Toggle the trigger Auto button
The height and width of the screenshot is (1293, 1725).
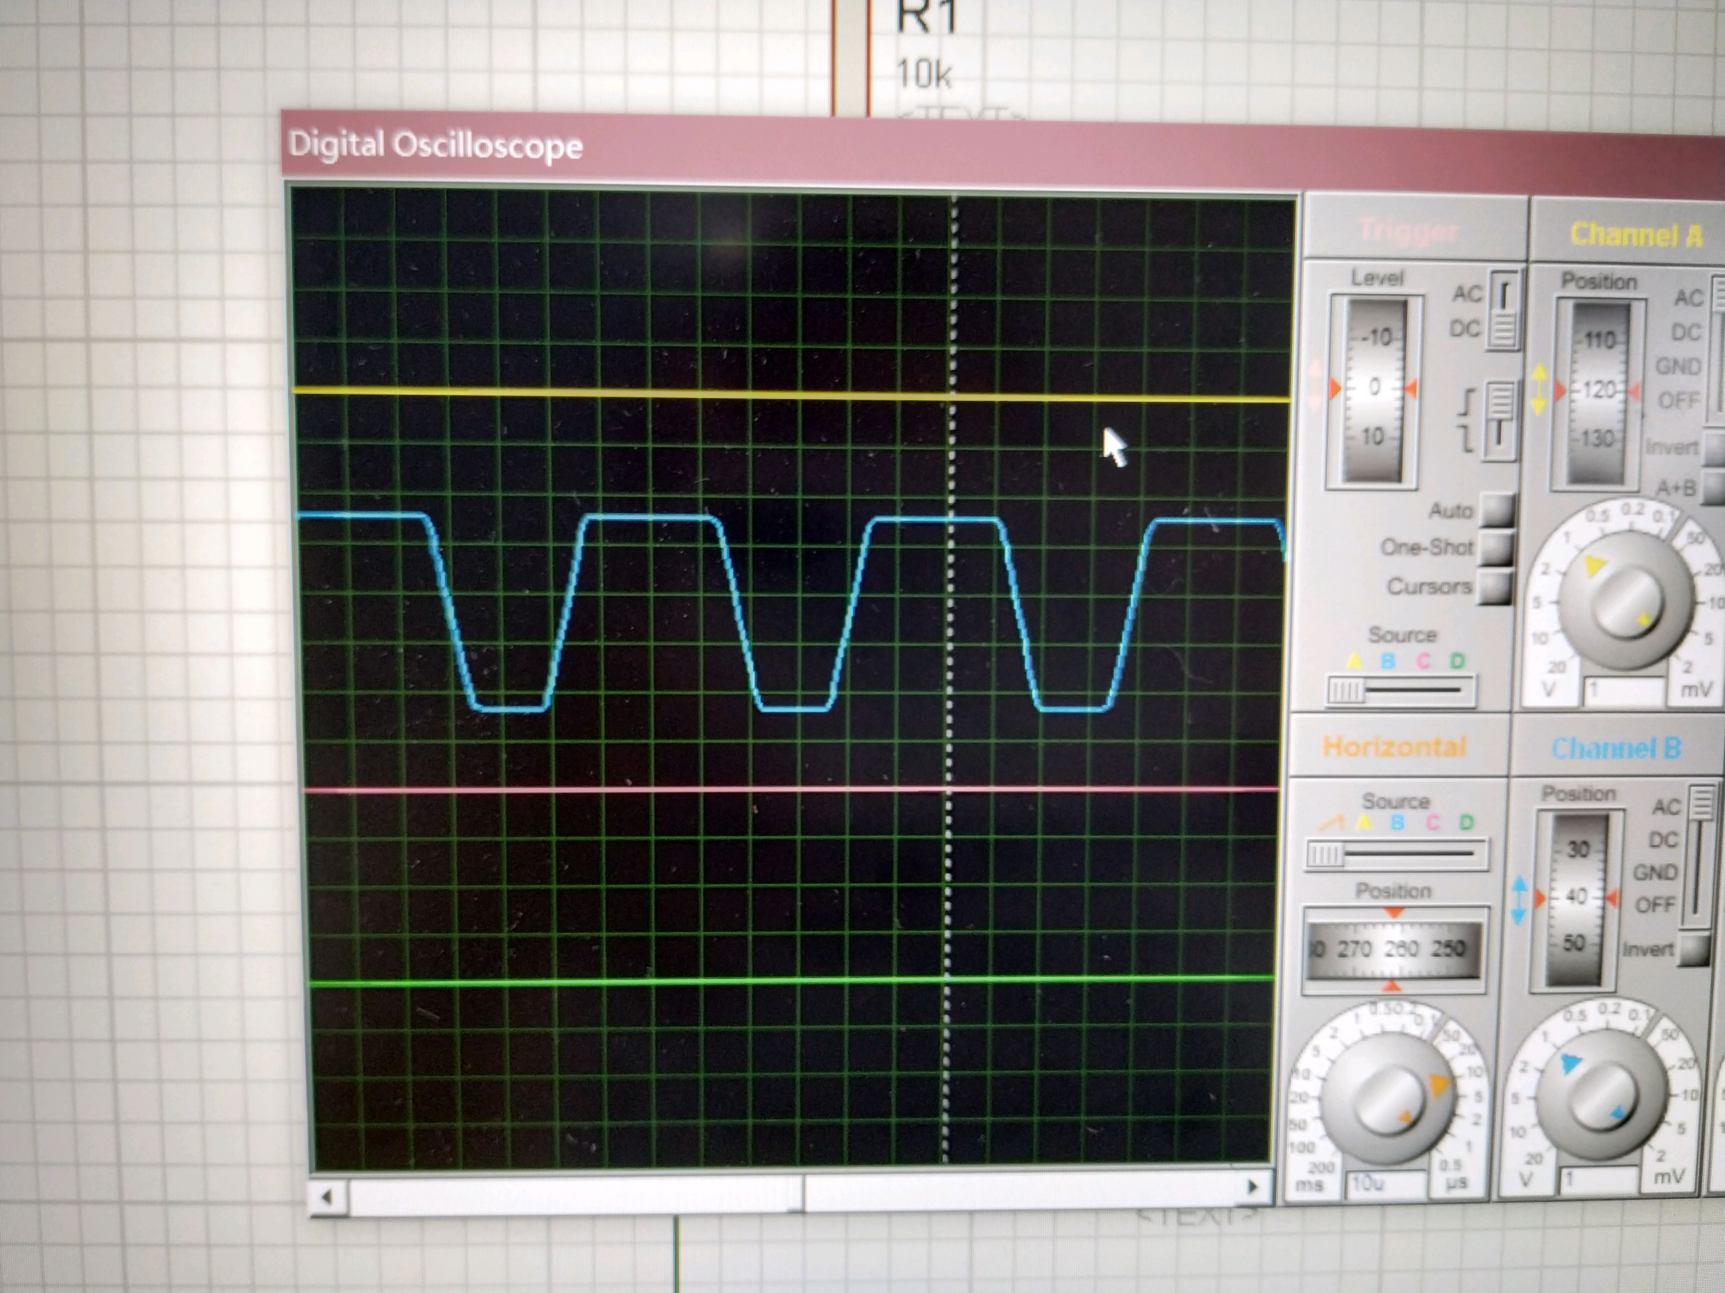1496,510
